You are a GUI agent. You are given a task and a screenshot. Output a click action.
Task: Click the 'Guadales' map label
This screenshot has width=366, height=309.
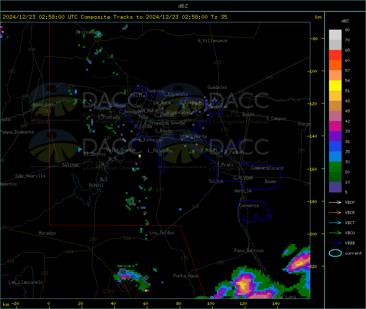pos(217,87)
